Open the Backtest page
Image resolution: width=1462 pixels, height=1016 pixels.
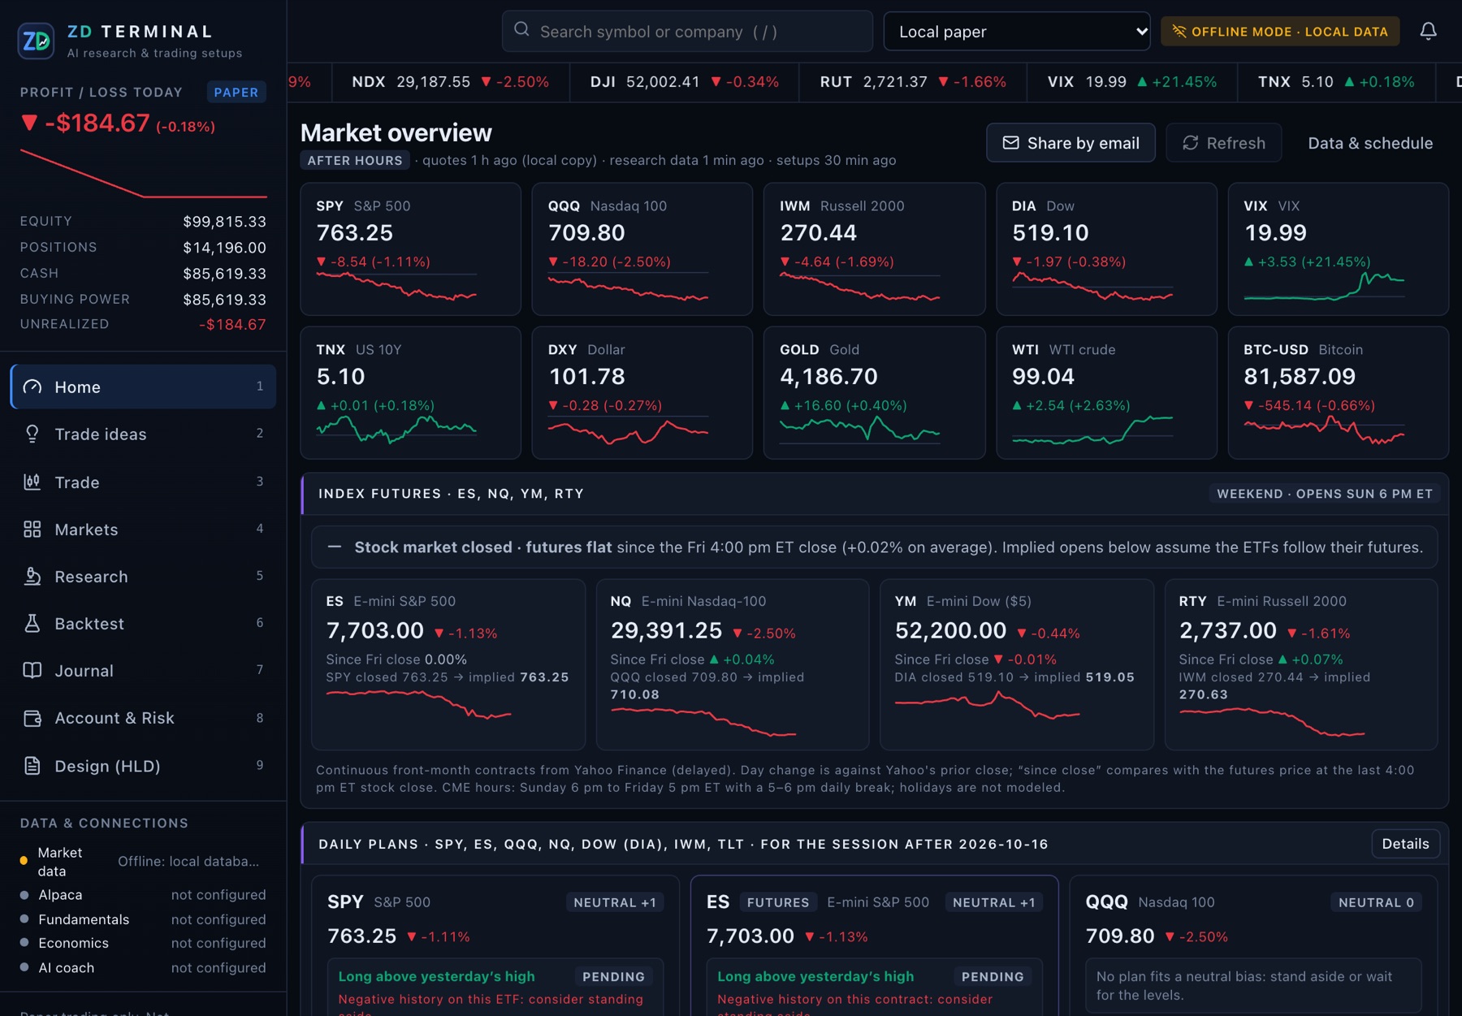click(x=143, y=624)
